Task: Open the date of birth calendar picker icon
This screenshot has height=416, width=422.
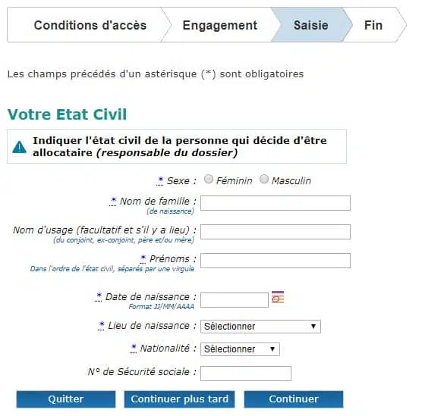Action: 278,297
